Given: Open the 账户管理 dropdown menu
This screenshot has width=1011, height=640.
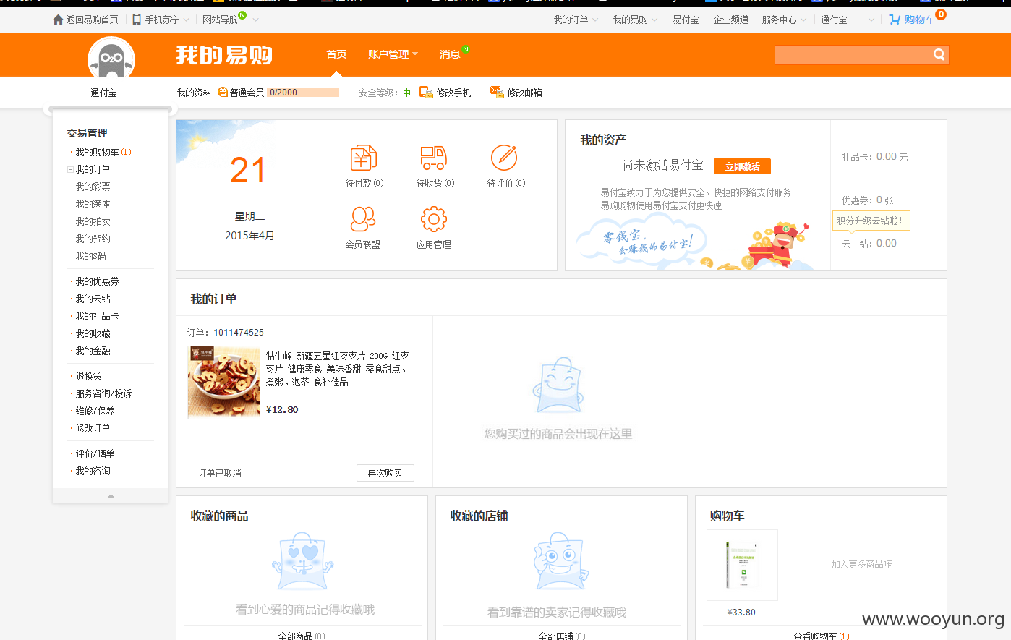Looking at the screenshot, I should coord(393,54).
